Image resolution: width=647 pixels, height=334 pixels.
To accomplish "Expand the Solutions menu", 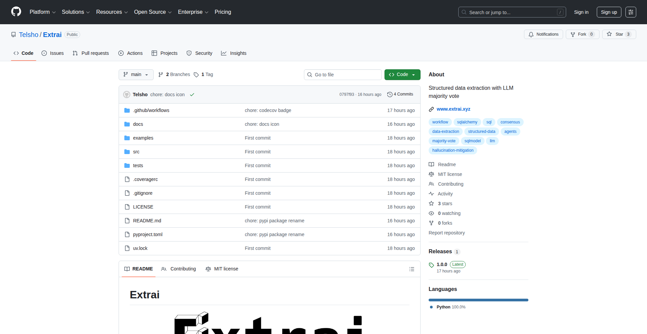I will pos(76,12).
